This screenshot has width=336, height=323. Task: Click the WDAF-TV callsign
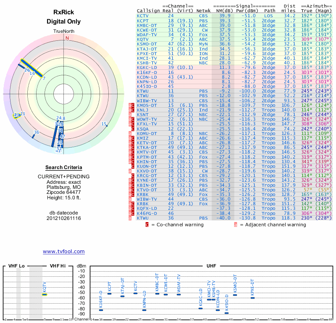(x=147, y=35)
